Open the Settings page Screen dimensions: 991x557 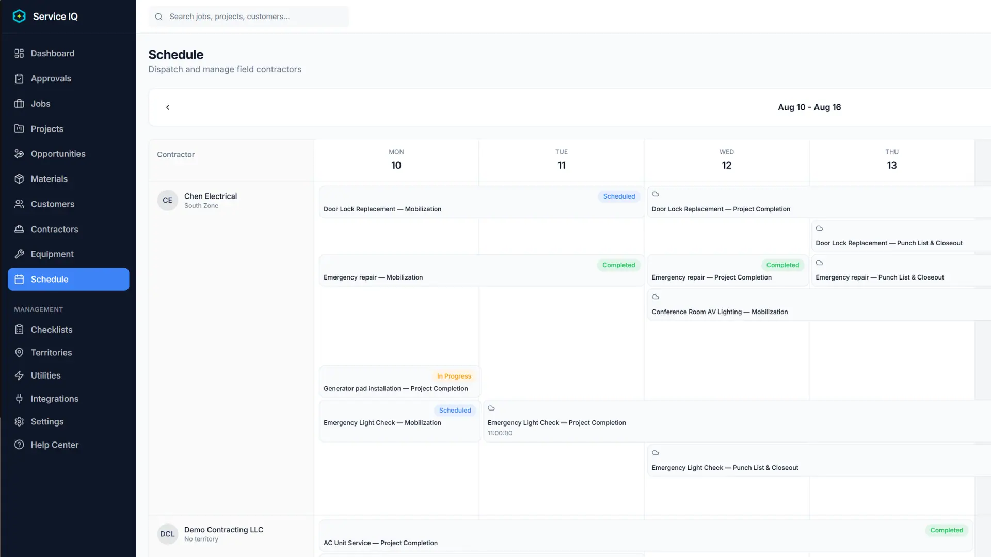[68, 422]
